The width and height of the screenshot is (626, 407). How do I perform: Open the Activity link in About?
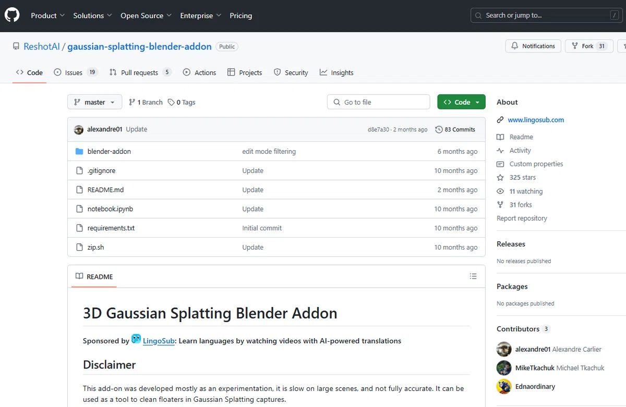(x=514, y=150)
